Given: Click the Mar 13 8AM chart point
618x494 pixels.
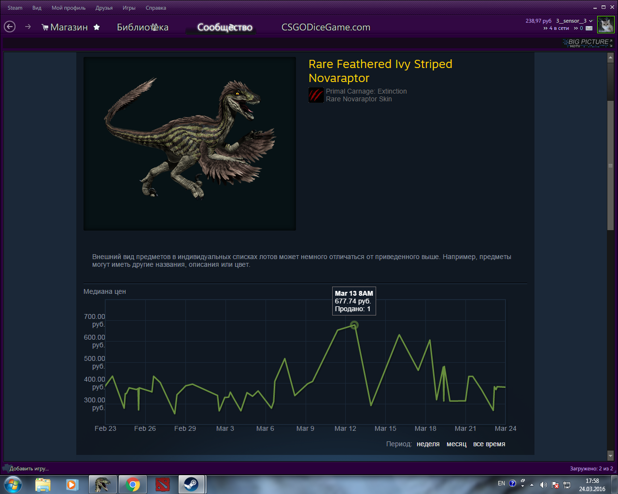Looking at the screenshot, I should [x=354, y=325].
